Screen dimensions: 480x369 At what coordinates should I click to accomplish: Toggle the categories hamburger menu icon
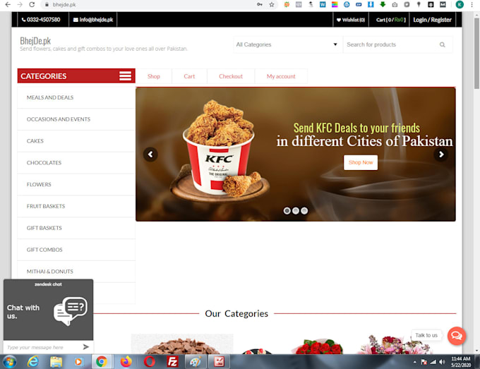[125, 76]
